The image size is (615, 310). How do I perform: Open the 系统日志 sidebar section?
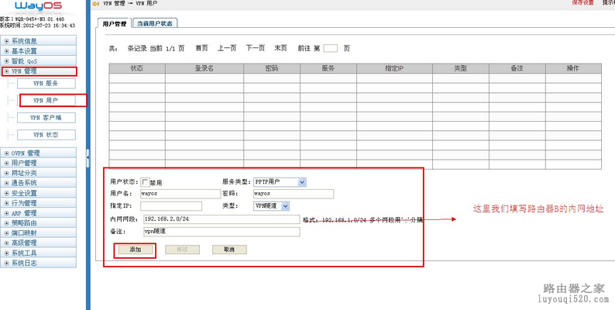pos(39,263)
